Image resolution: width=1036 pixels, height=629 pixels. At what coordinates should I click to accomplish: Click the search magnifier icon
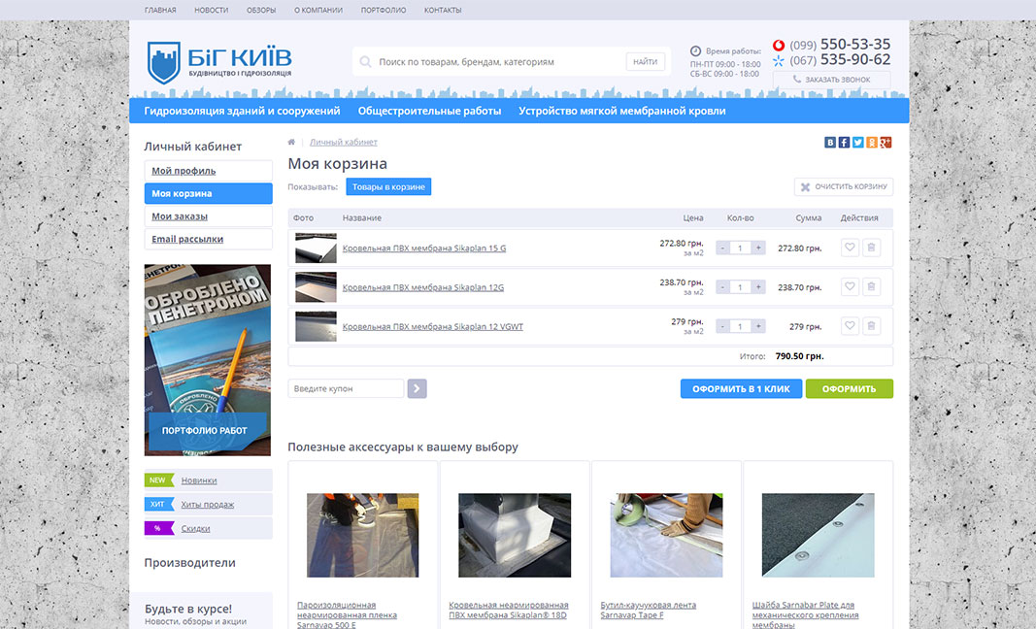[x=365, y=62]
